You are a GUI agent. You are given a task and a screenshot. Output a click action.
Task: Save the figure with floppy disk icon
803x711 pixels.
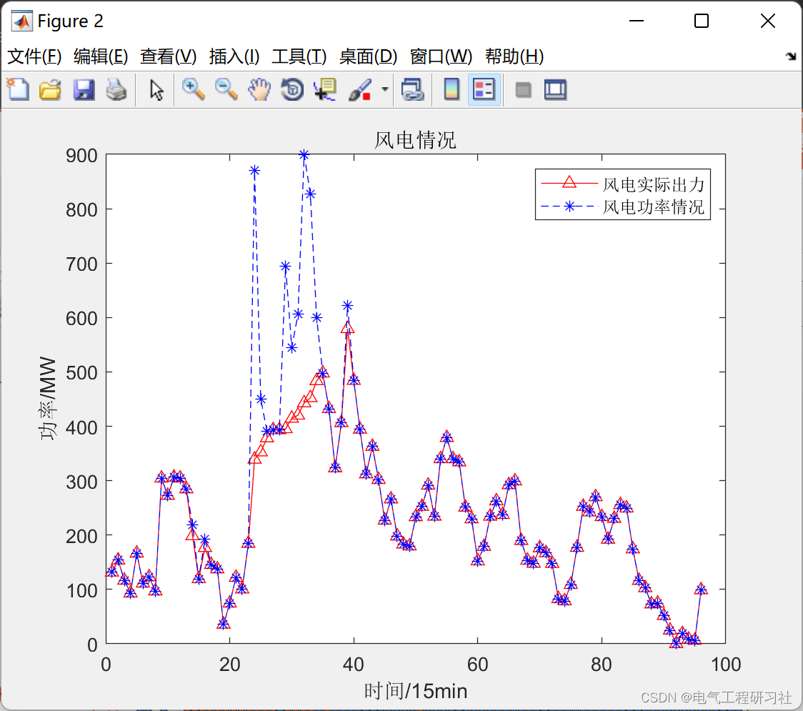(84, 89)
